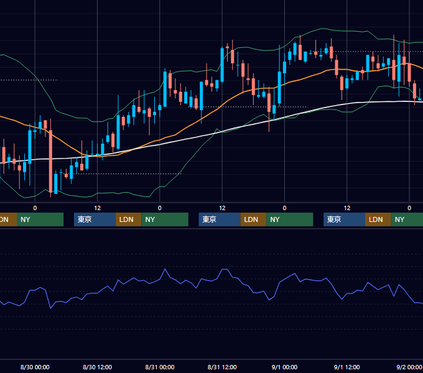
Task: Click the 9/1 00:00 time axis label
Action: pos(284,367)
